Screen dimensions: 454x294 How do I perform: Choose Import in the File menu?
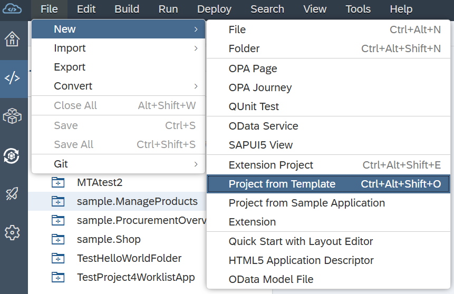pos(119,48)
